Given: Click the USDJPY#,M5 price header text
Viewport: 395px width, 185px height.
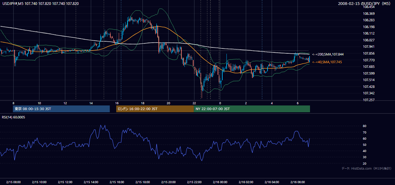Looking at the screenshot, I should coord(40,3).
